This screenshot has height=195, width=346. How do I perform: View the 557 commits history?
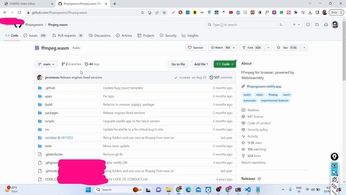(x=221, y=77)
